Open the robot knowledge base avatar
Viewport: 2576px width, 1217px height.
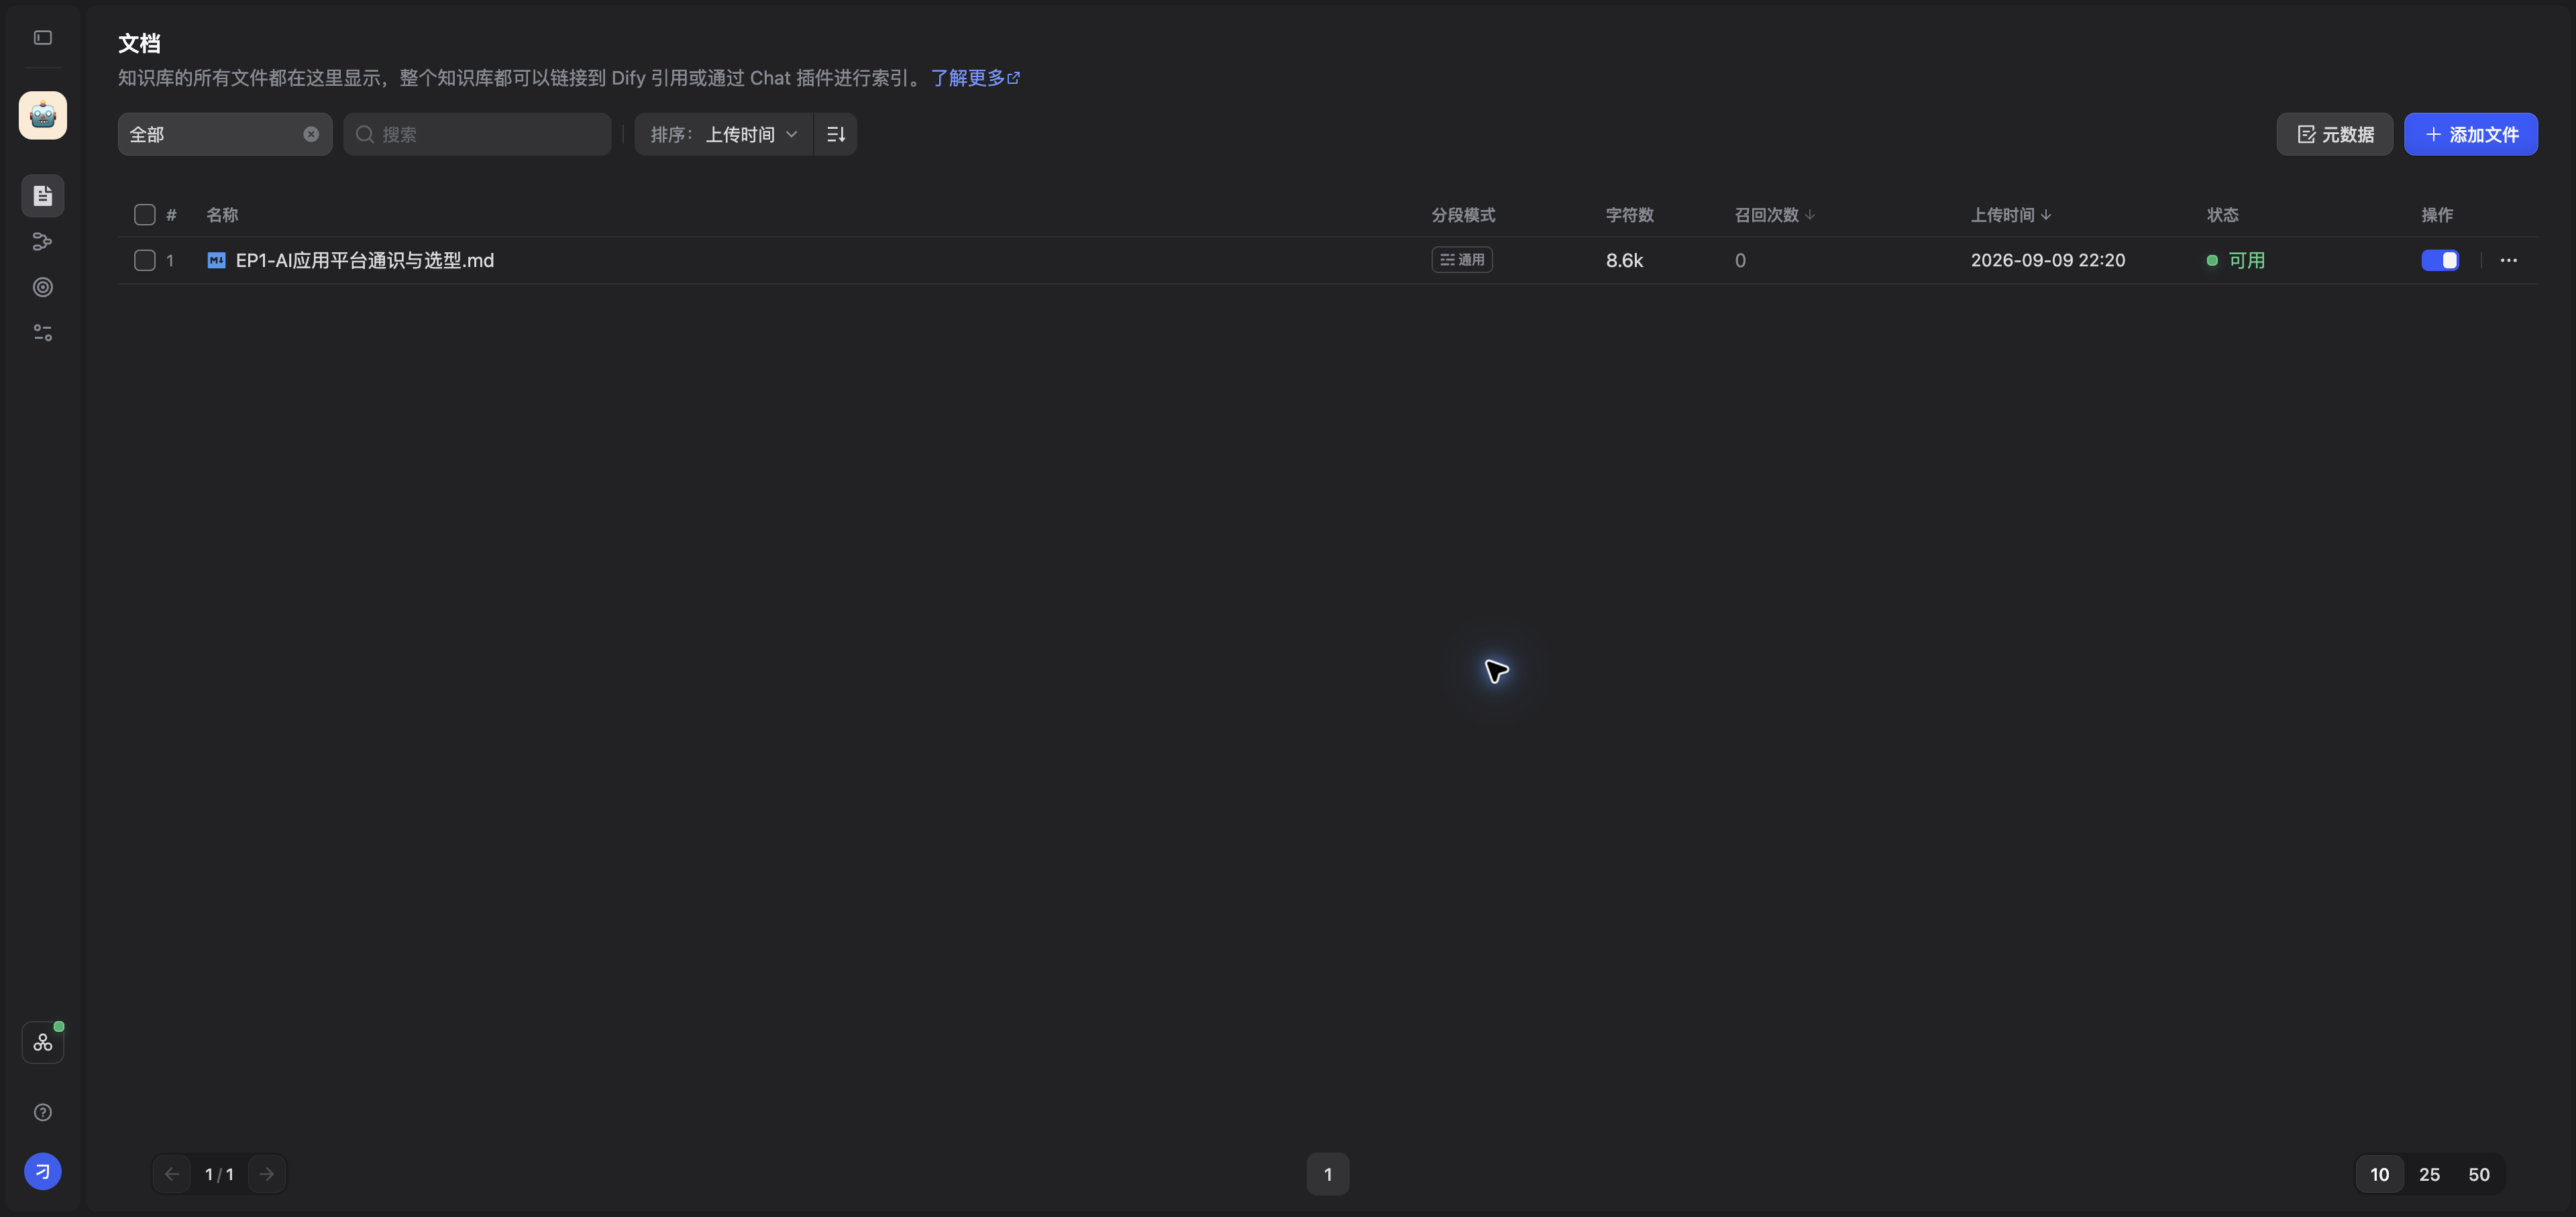point(43,116)
